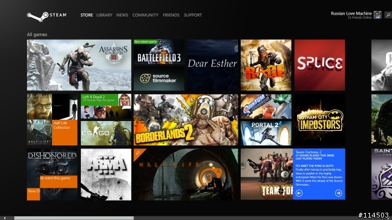Click the '13 Friends Online' status text
392x220 pixels.
click(x=360, y=18)
